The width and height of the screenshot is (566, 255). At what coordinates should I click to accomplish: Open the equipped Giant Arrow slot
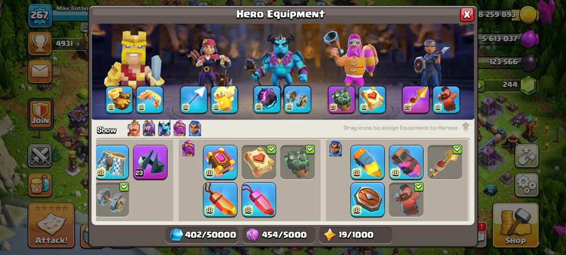coord(193,99)
